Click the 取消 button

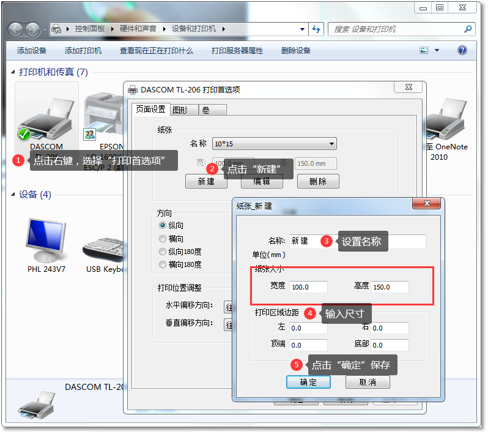pyautogui.click(x=368, y=382)
